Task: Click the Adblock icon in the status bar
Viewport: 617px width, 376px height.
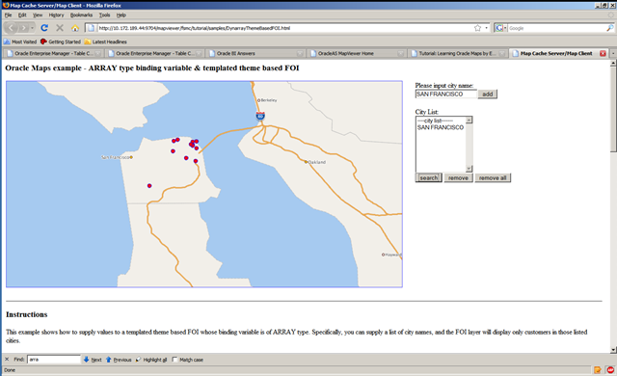Action: 610,370
